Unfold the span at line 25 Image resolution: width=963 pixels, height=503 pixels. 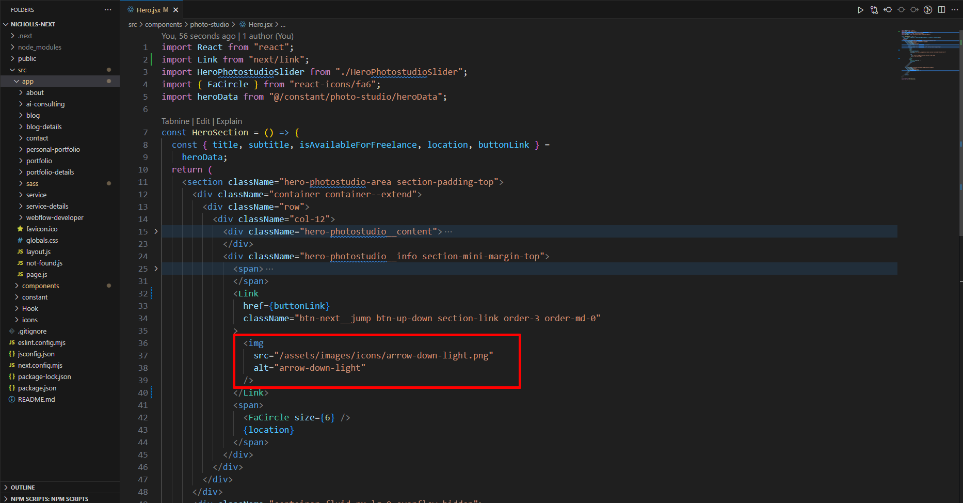[156, 269]
